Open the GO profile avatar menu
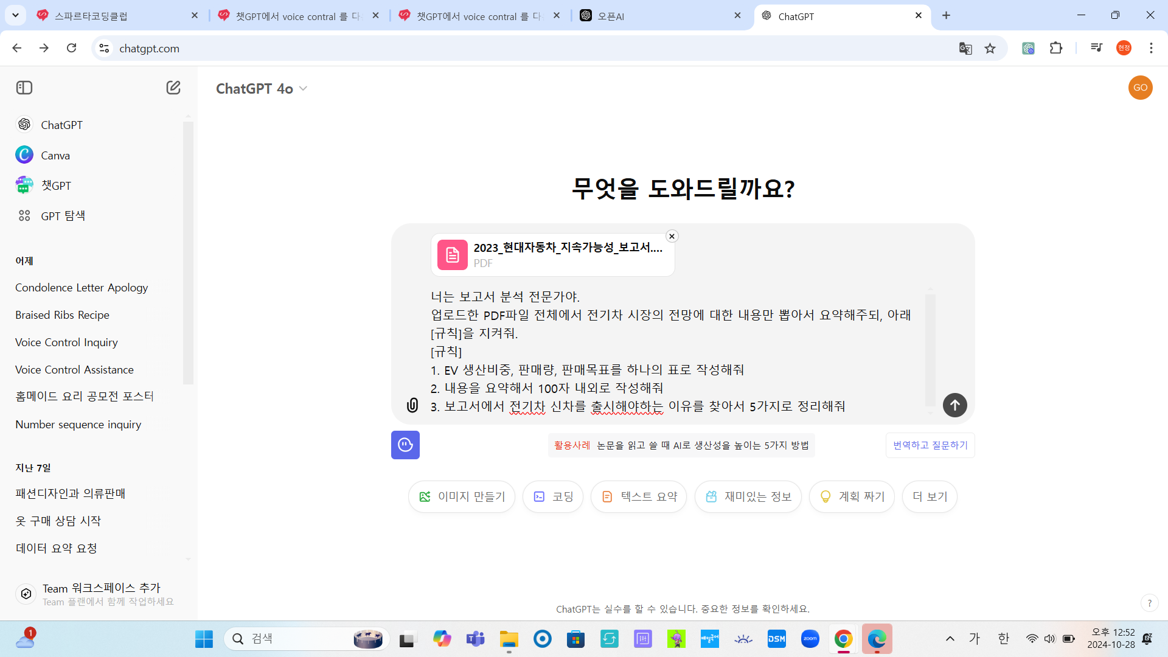Screen dimensions: 1168x657 (x=1140, y=88)
